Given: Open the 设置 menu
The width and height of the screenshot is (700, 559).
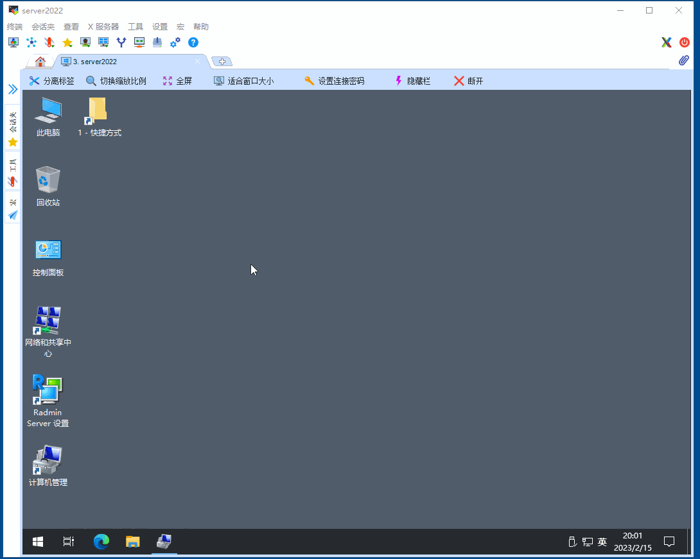Looking at the screenshot, I should [x=159, y=27].
